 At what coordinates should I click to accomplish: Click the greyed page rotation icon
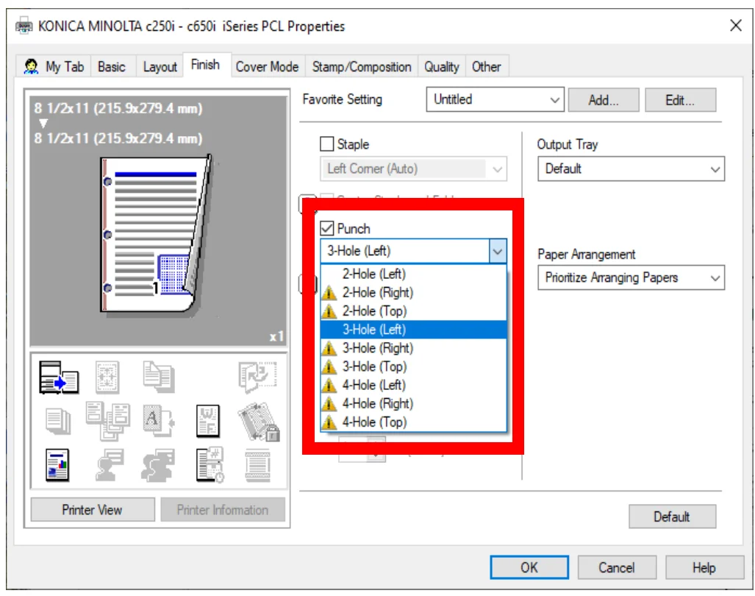coord(257,377)
